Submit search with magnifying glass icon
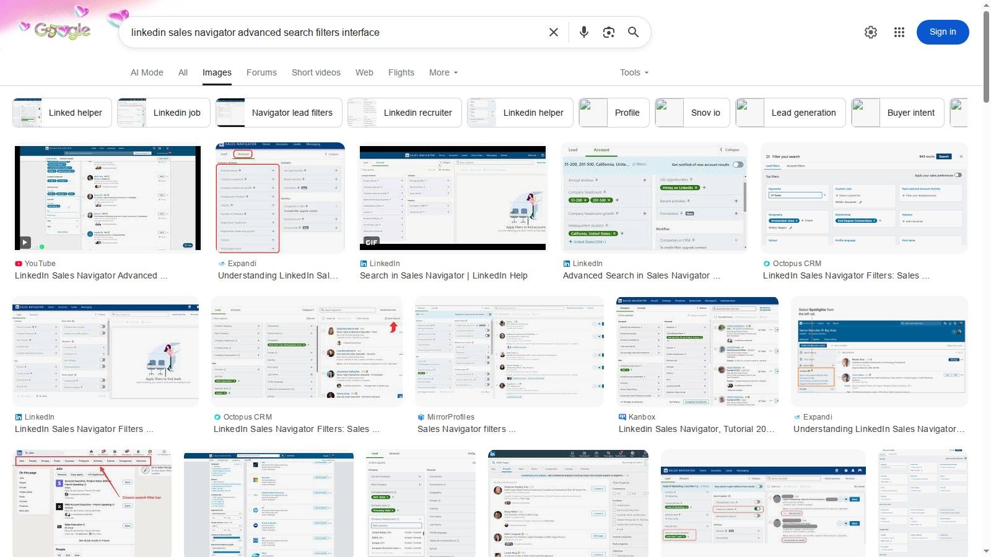Screen dimensions: 991x557 tap(633, 32)
